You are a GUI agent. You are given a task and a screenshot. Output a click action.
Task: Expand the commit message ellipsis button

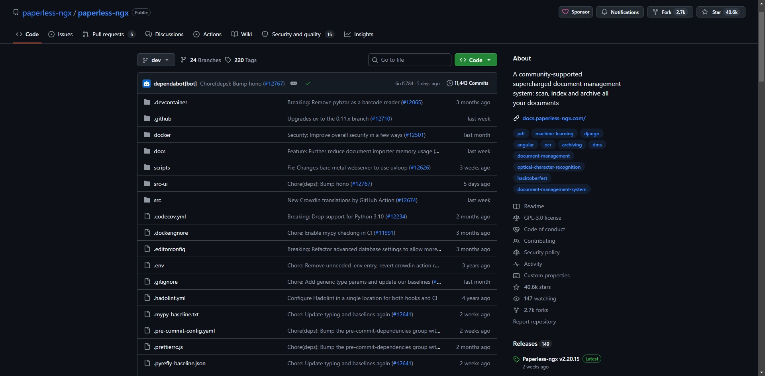click(x=294, y=83)
